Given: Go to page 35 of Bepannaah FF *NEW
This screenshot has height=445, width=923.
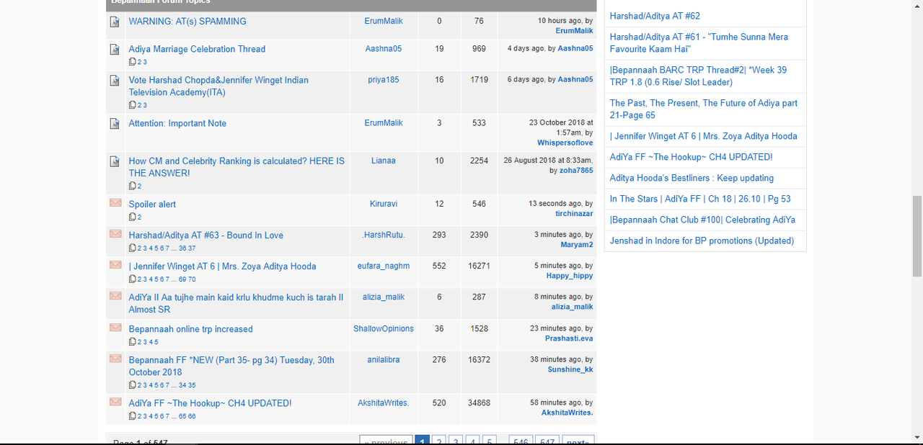Looking at the screenshot, I should pos(192,385).
